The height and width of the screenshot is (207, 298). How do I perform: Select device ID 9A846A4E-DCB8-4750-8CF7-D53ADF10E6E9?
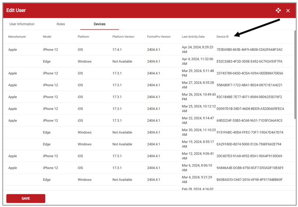pyautogui.click(x=250, y=168)
